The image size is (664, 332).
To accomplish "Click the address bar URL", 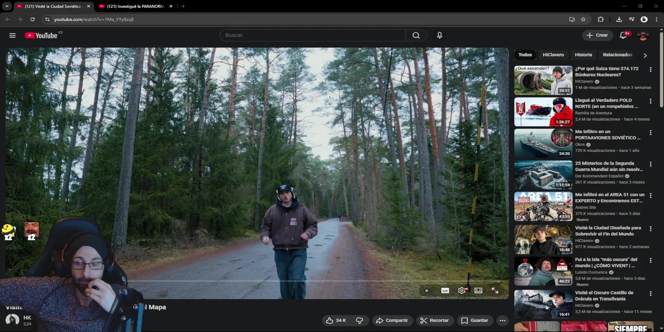I will coord(94,19).
